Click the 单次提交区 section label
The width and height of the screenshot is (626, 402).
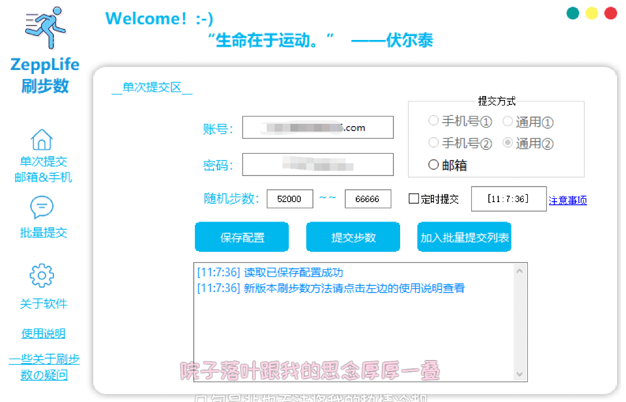pos(153,88)
